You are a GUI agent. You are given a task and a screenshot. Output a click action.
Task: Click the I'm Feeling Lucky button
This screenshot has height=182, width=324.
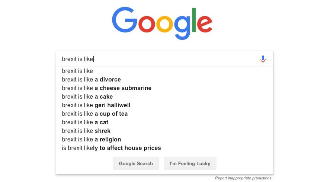point(190,163)
